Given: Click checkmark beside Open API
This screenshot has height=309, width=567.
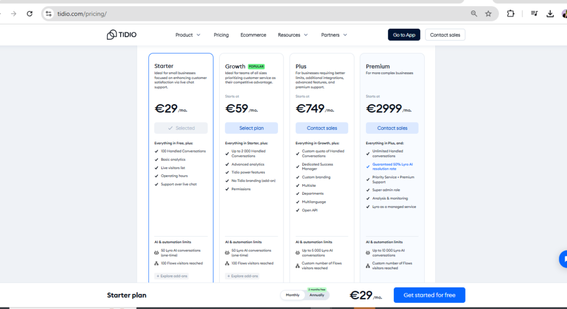Looking at the screenshot, I should (297, 210).
